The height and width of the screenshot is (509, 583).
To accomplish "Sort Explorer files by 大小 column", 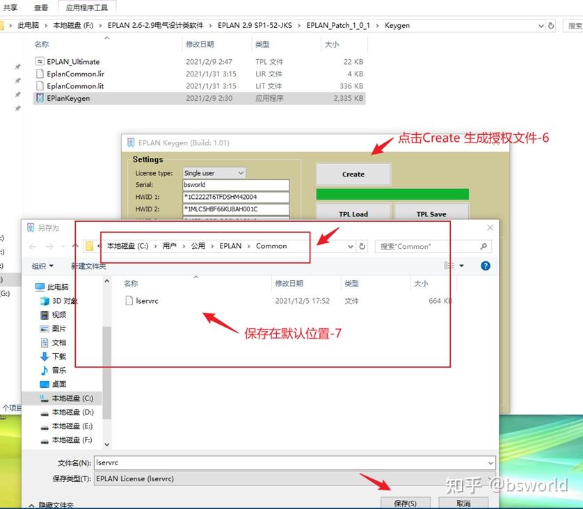I will pyautogui.click(x=332, y=45).
